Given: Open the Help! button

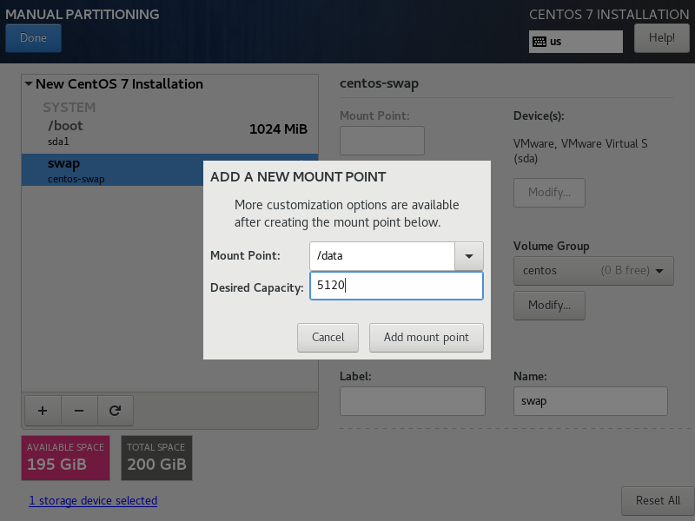Looking at the screenshot, I should click(661, 38).
